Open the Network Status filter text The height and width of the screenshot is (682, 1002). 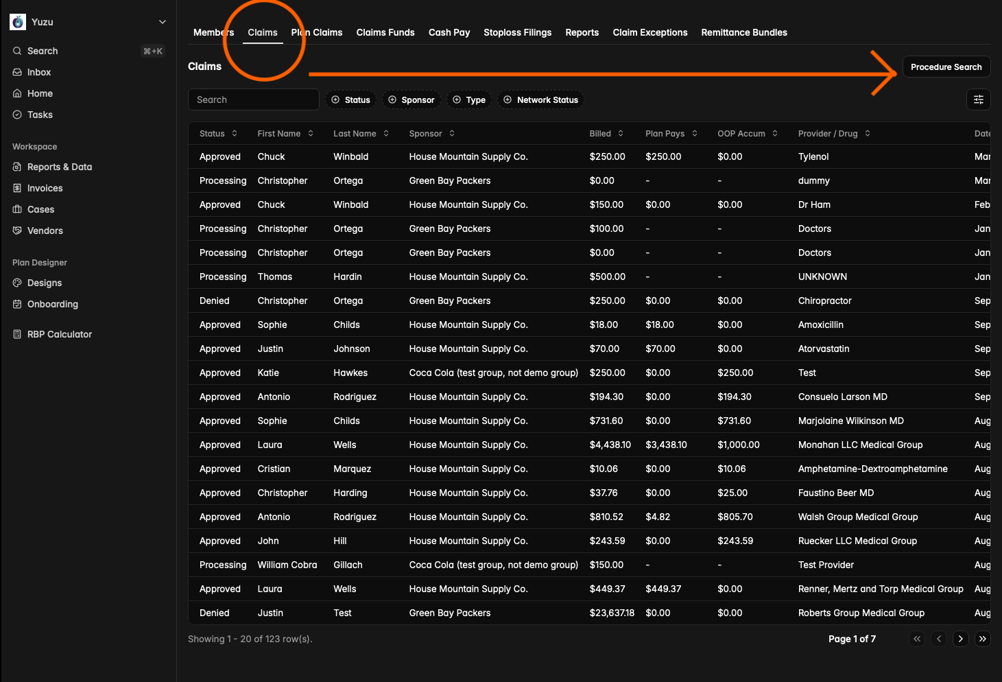point(547,100)
